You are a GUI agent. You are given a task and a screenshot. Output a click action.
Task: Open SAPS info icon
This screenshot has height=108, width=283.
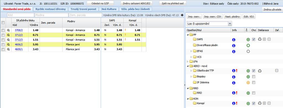click(234, 39)
